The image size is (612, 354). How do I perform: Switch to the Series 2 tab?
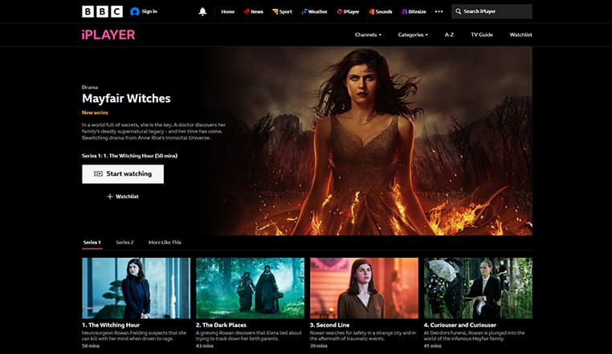(125, 242)
